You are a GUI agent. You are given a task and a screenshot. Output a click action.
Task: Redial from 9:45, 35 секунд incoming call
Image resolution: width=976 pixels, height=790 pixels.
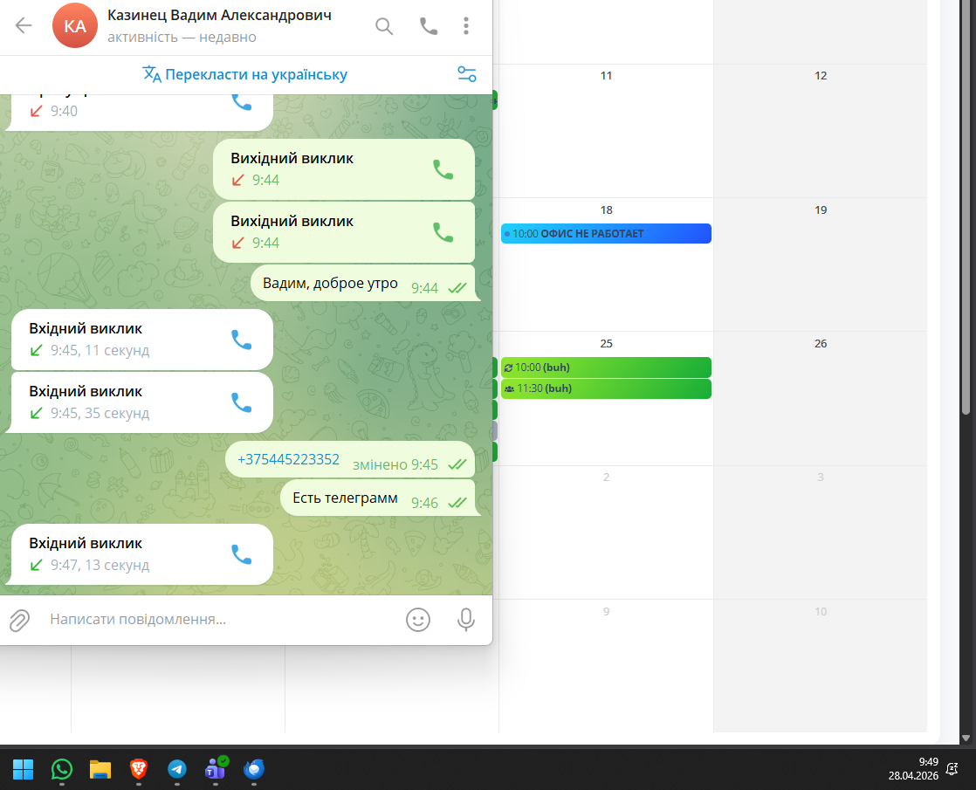tap(242, 402)
